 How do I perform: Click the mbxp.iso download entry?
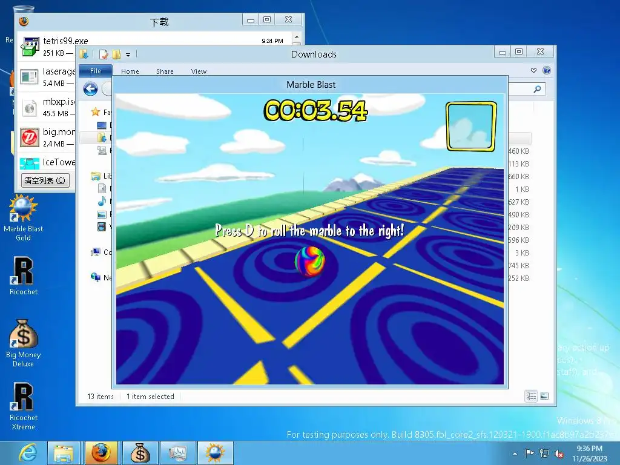47,107
